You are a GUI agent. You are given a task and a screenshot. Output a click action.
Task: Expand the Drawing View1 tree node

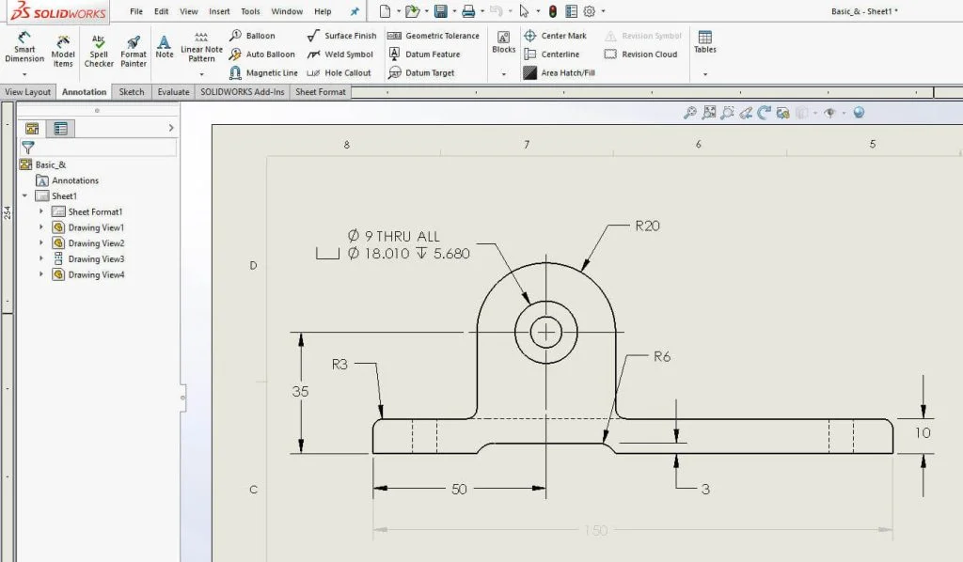[x=41, y=227]
